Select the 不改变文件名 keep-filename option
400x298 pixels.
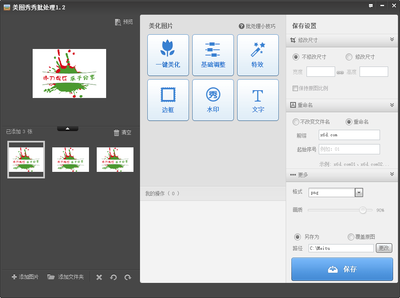pos(295,121)
